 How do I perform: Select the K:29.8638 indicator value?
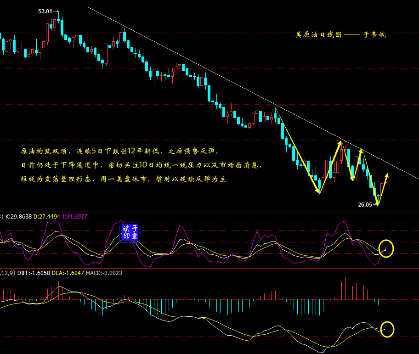19,216
